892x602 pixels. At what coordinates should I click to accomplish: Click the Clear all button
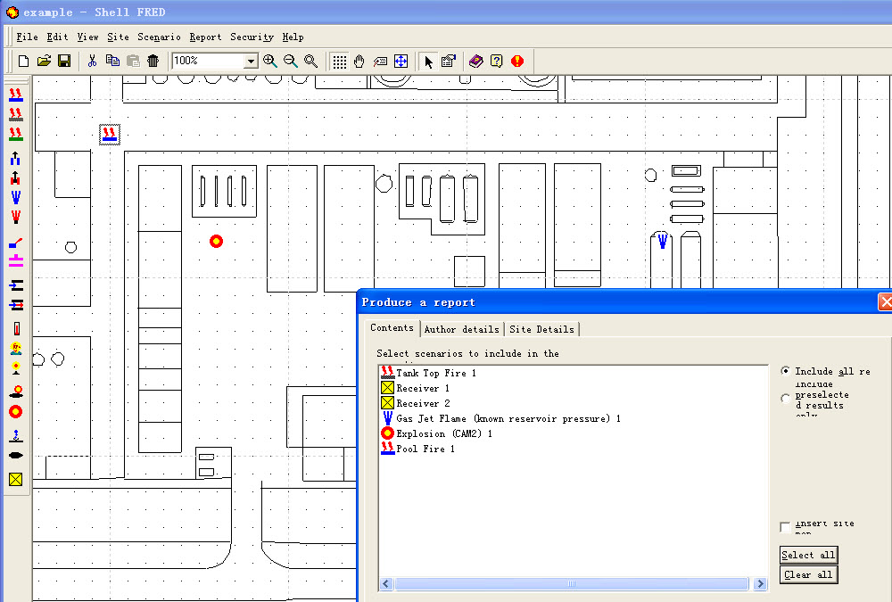tap(808, 574)
